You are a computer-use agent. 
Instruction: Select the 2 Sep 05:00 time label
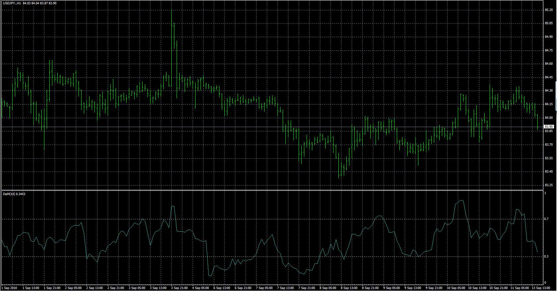pos(73,288)
